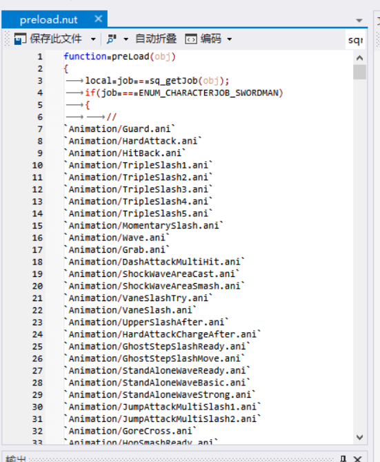Open the save file dropdown arrow
380x462 pixels.
pos(93,39)
